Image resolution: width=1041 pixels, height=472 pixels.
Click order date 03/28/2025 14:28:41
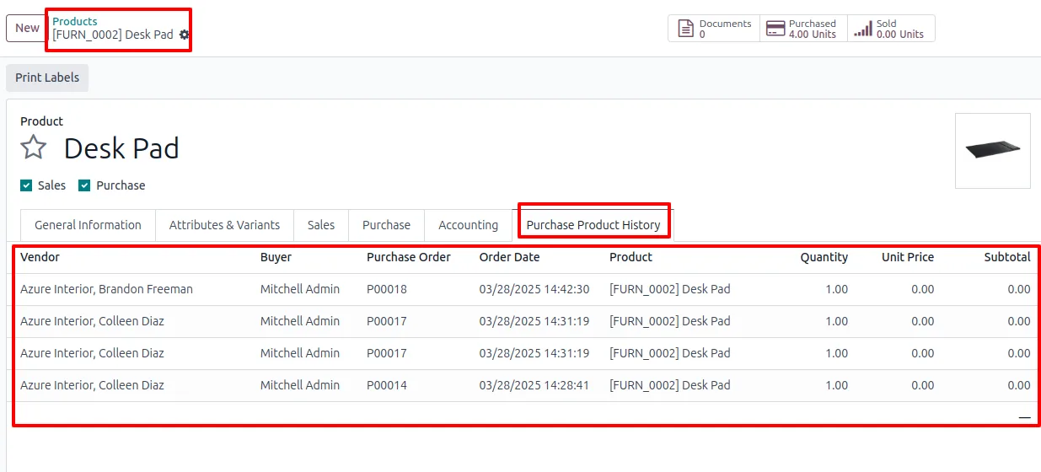[x=534, y=385]
